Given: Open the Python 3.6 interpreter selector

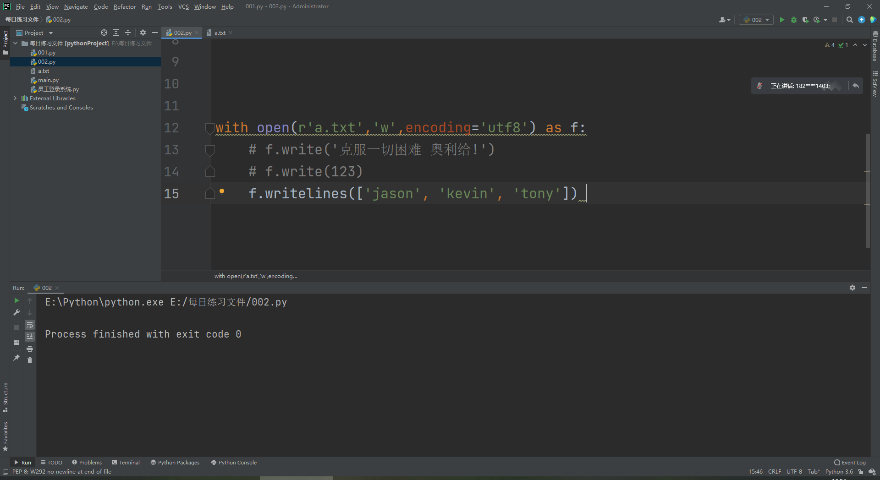Looking at the screenshot, I should [x=839, y=472].
